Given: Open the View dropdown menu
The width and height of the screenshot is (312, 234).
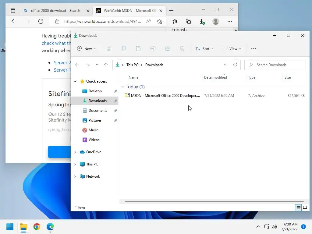Looking at the screenshot, I should point(232,48).
